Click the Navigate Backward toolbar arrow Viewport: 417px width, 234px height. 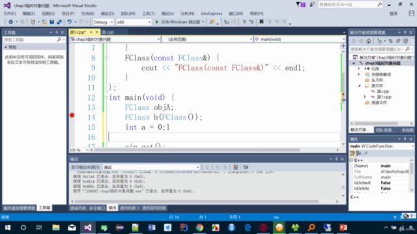10,22
